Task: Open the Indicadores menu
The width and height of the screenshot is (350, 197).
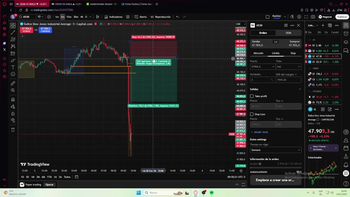Action: tap(113, 17)
